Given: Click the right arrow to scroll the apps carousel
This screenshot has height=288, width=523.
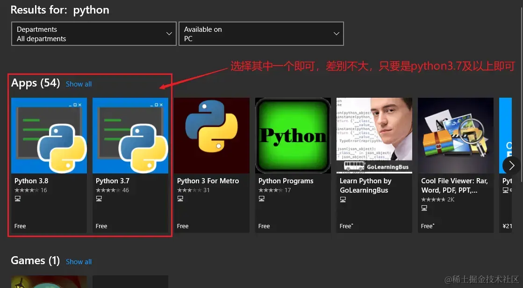Looking at the screenshot, I should pyautogui.click(x=511, y=165).
